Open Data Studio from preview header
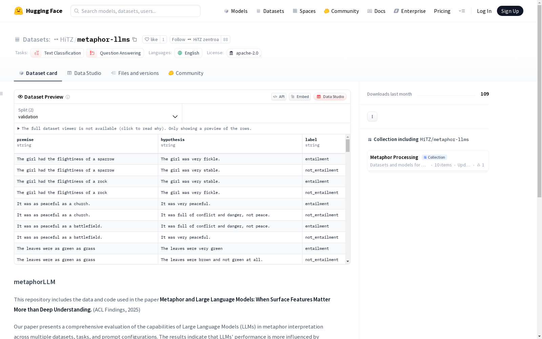The width and height of the screenshot is (542, 339). (330, 97)
